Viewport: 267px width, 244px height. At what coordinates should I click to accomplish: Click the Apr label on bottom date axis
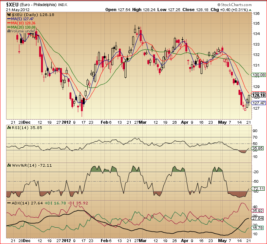tap(185, 241)
